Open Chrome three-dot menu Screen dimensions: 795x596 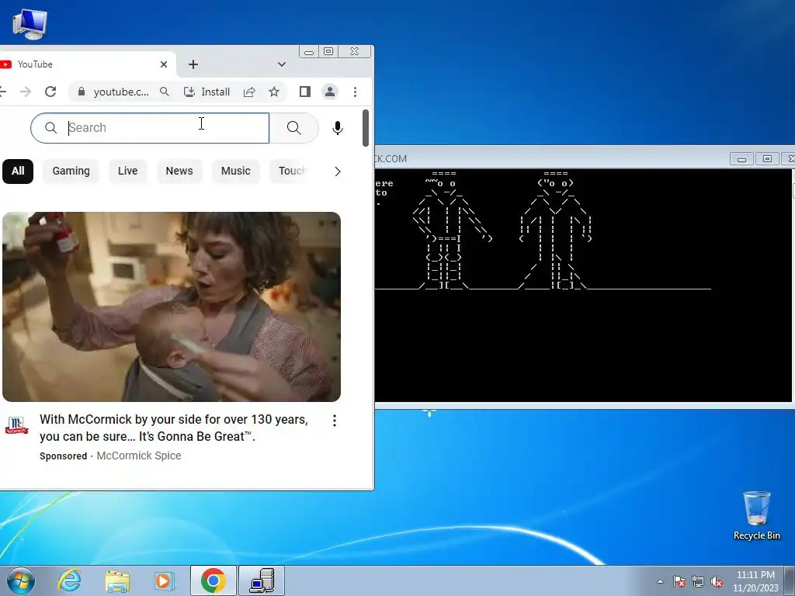355,92
